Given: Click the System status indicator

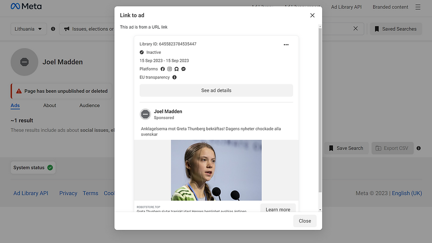Looking at the screenshot, I should coord(33,168).
